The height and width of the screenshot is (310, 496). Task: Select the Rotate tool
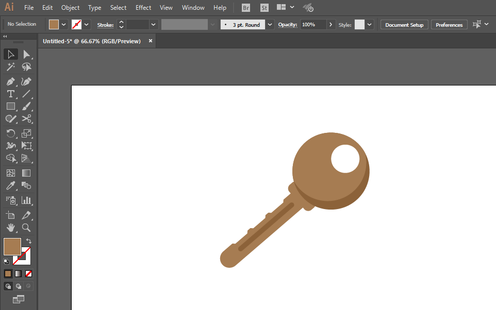(x=10, y=133)
